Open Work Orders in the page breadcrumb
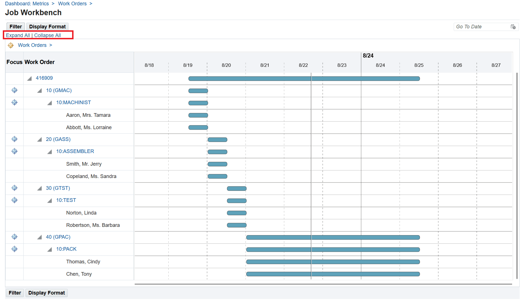The height and width of the screenshot is (301, 525). 72,4
